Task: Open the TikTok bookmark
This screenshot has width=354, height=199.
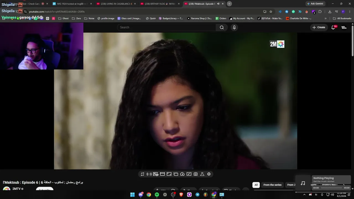Action: [270, 19]
